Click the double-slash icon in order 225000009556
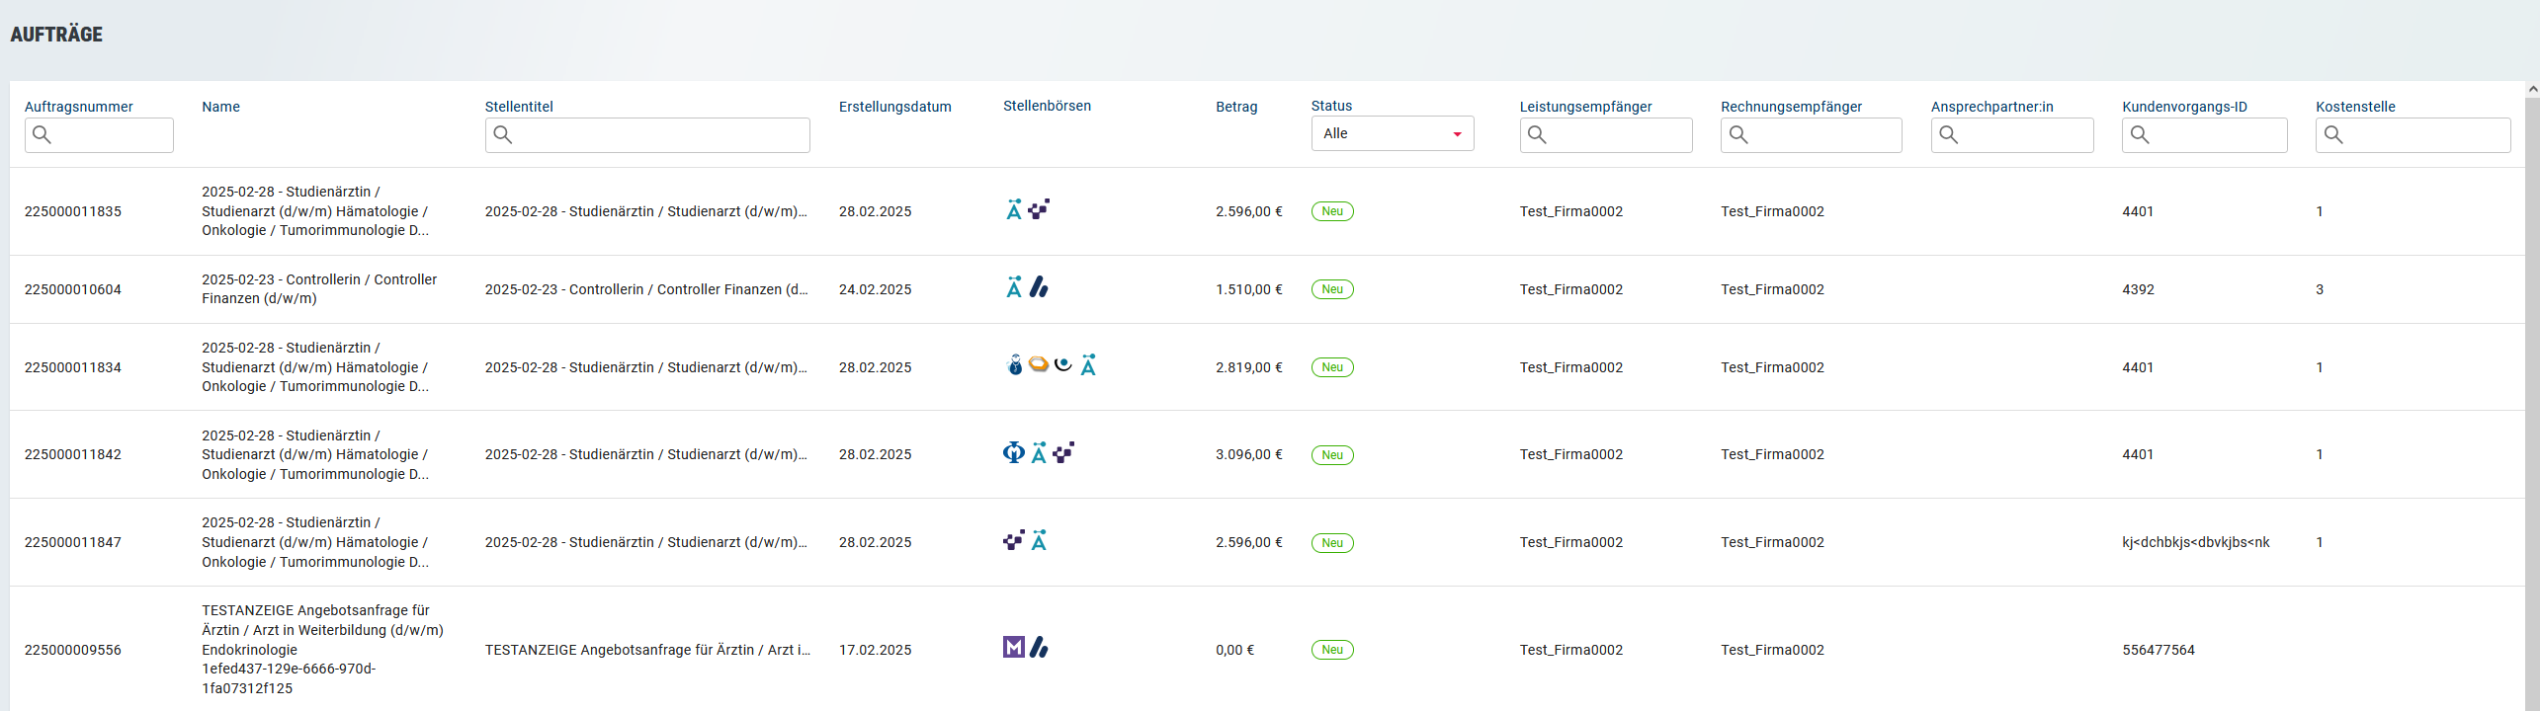 point(1039,648)
